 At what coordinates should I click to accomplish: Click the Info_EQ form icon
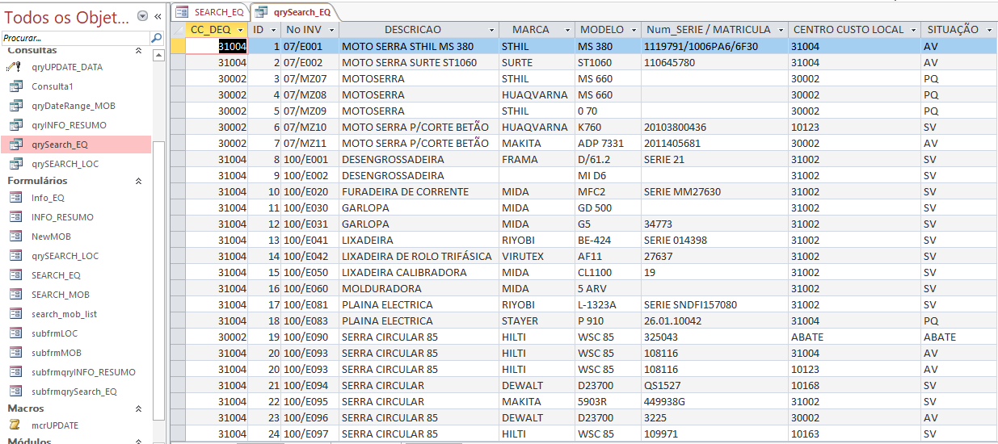coord(15,198)
